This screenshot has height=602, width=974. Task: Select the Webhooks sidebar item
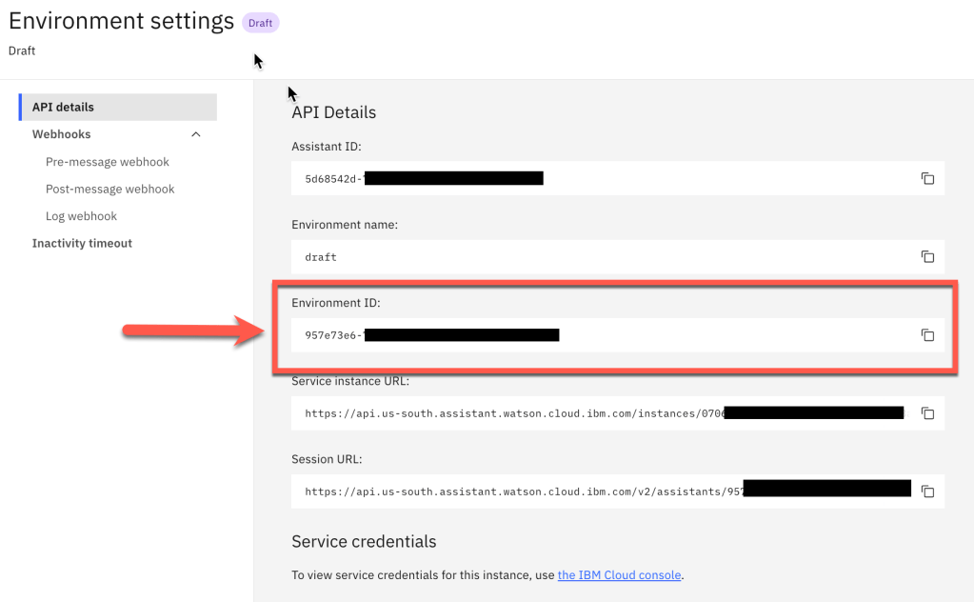[62, 135]
